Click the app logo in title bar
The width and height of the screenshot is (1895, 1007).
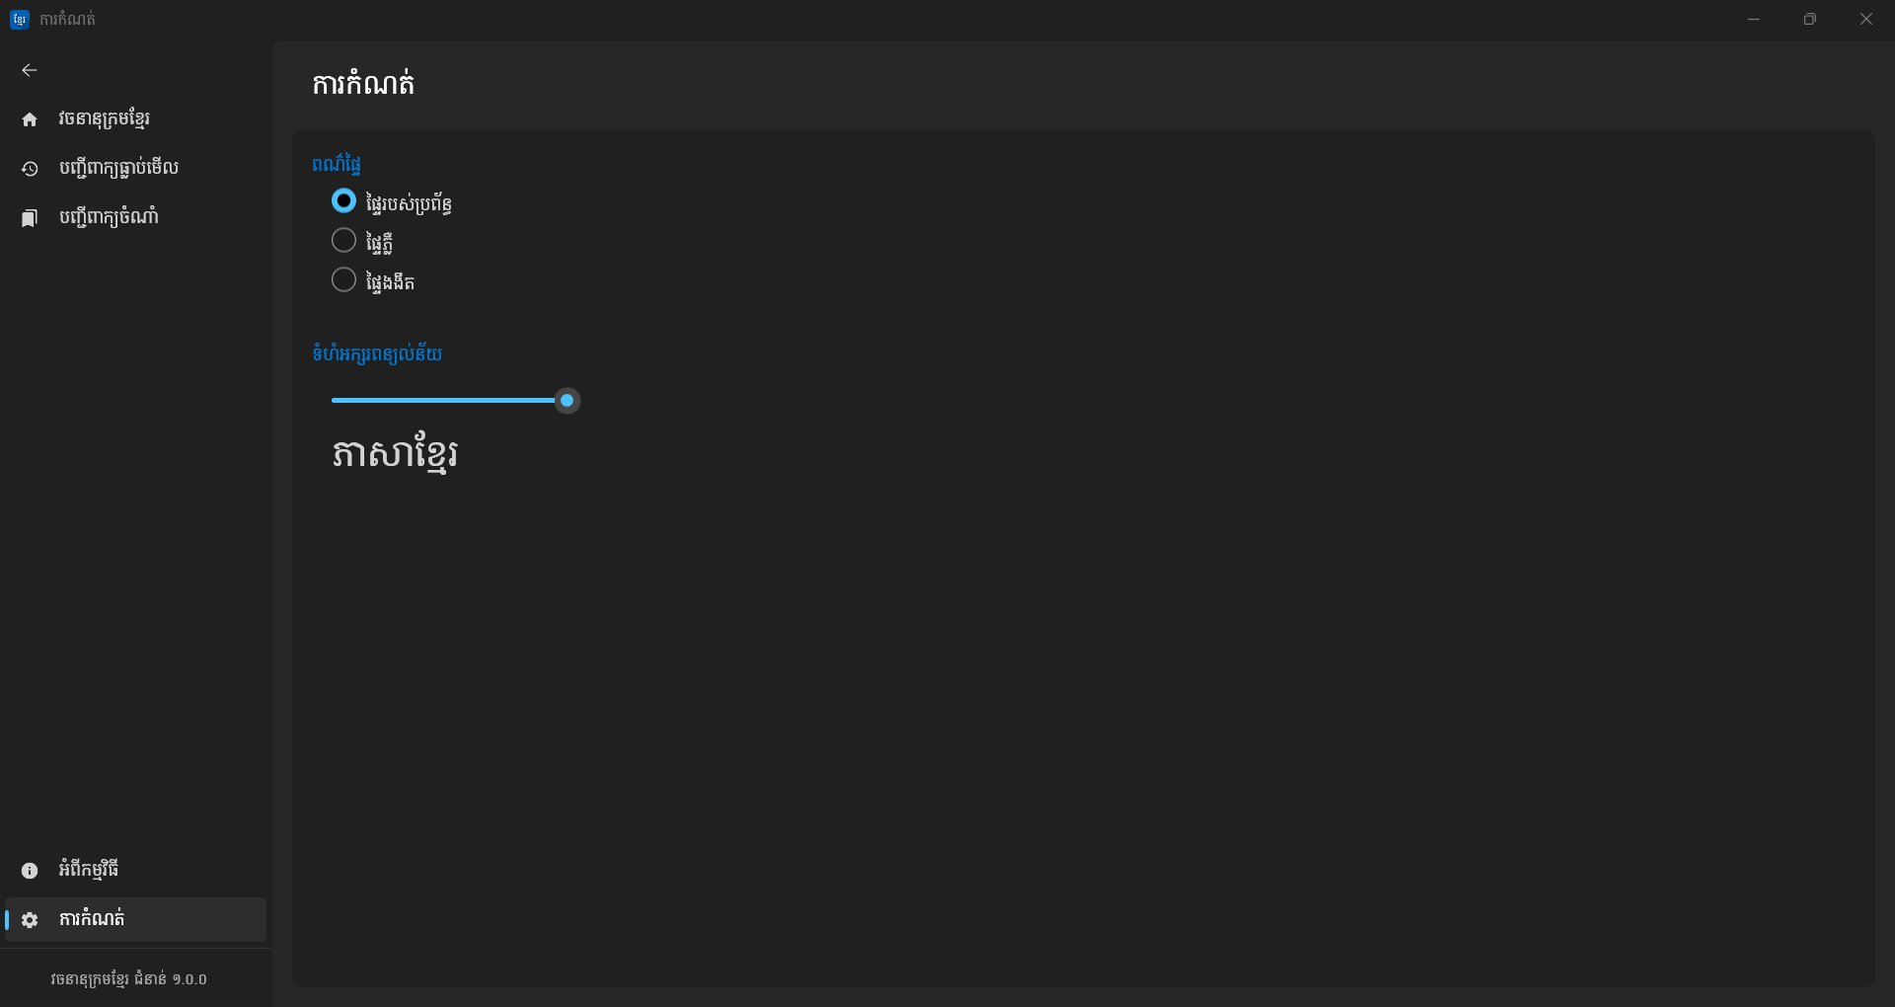pos(19,19)
